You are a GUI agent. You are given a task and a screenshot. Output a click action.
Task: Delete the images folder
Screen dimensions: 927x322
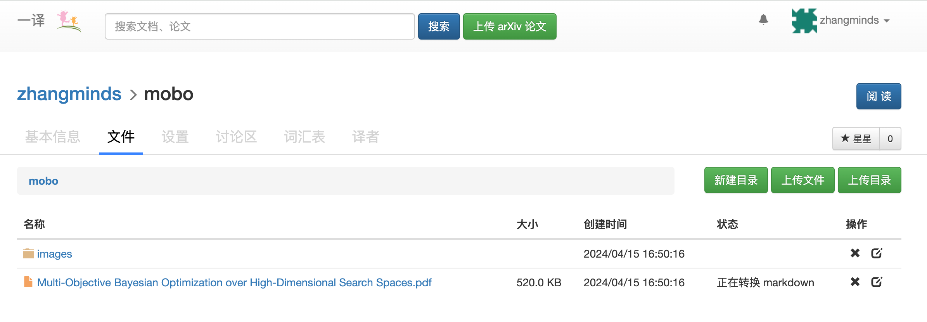coord(855,253)
